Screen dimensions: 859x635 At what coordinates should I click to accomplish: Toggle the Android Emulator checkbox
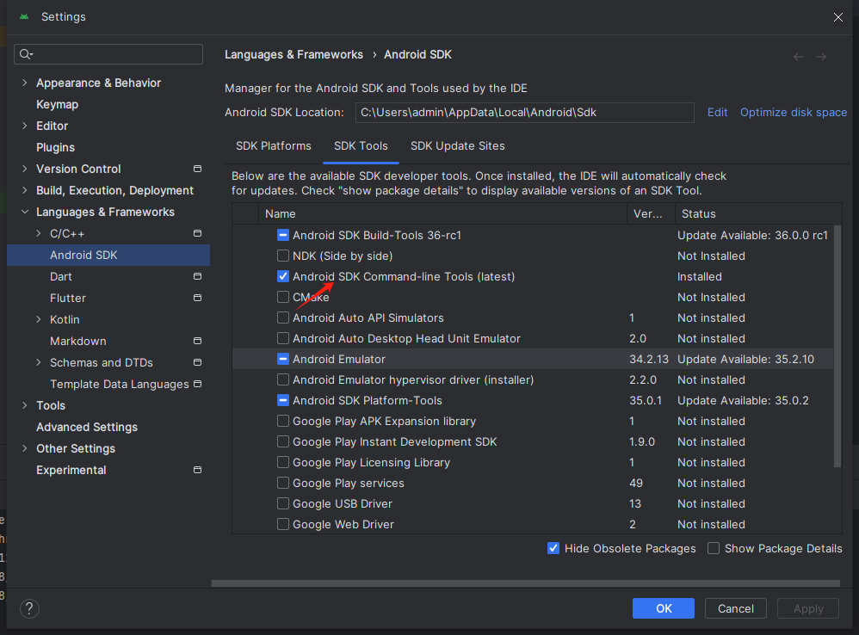(282, 359)
